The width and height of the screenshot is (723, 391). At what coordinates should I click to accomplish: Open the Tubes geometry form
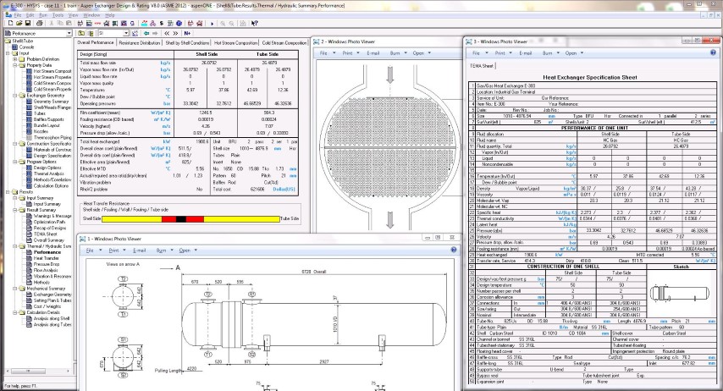(x=41, y=112)
